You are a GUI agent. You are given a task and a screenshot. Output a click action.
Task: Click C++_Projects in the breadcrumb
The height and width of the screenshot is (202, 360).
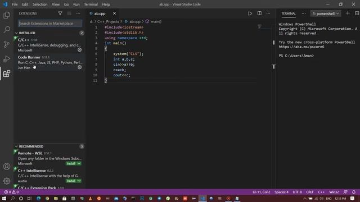point(108,21)
